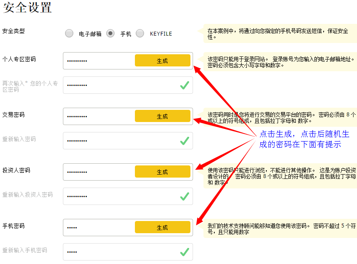Choose the KEYFILE security type option
The image size is (357, 264).
pyautogui.click(x=140, y=33)
